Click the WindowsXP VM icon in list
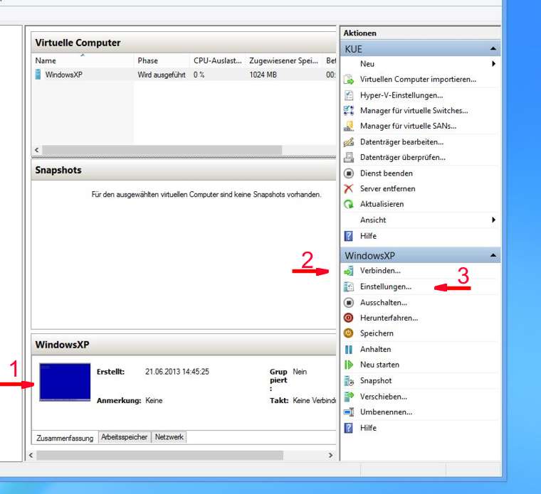The width and height of the screenshot is (541, 494). pyautogui.click(x=38, y=75)
